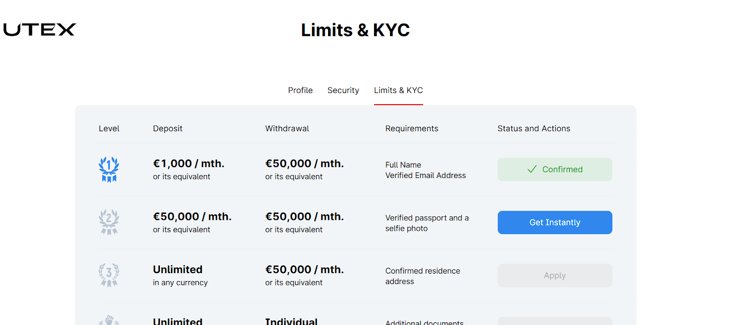The height and width of the screenshot is (325, 729).
Task: Click the green checkmark in Confirmed status
Action: pyautogui.click(x=532, y=169)
